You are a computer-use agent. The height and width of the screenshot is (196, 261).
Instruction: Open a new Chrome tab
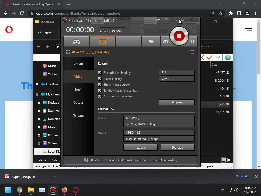click(69, 4)
